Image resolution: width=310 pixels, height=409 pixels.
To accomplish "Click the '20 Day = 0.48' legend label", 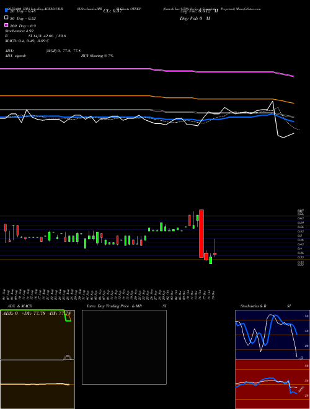I will tap(23, 11).
